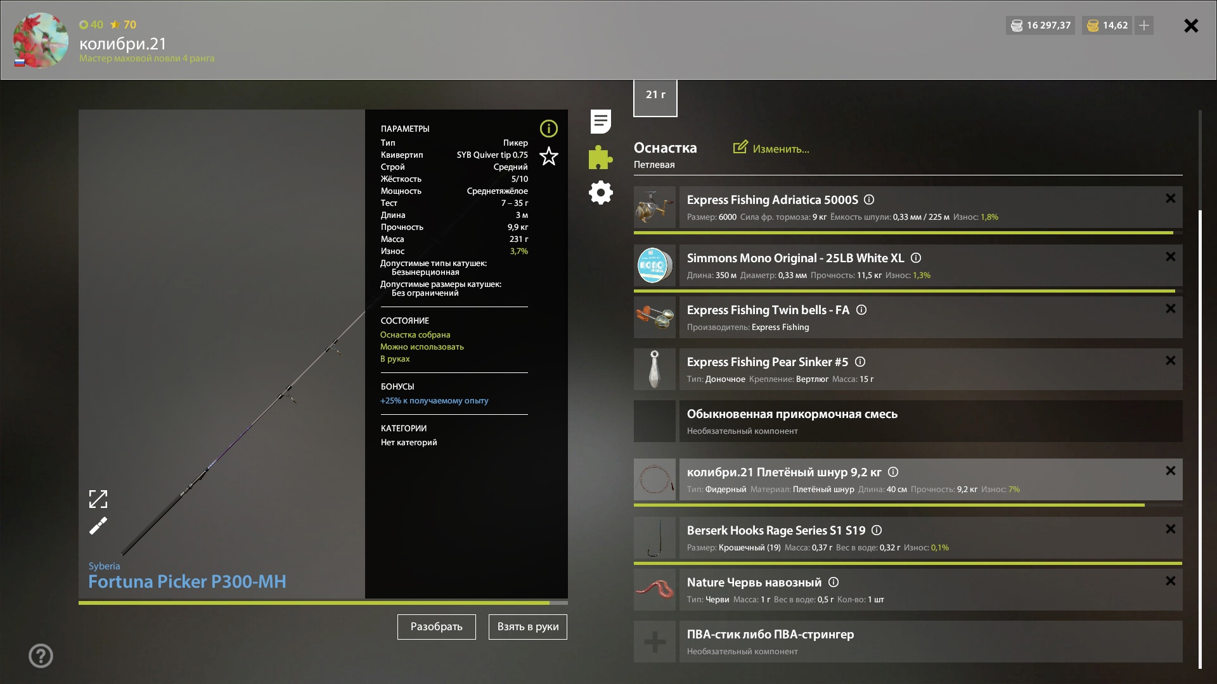Image resolution: width=1217 pixels, height=684 pixels.
Task: Show info for Adriatica 5000S reel
Action: [869, 199]
